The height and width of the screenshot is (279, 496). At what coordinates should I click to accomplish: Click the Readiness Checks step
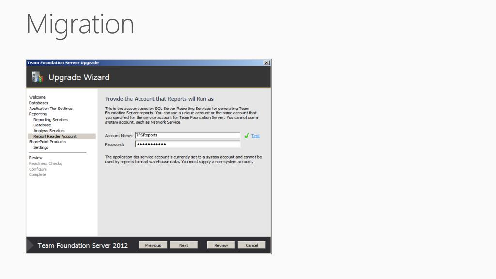pos(45,163)
